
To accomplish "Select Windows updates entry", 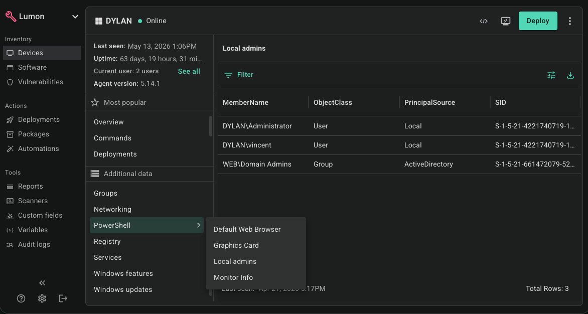I will click(123, 289).
